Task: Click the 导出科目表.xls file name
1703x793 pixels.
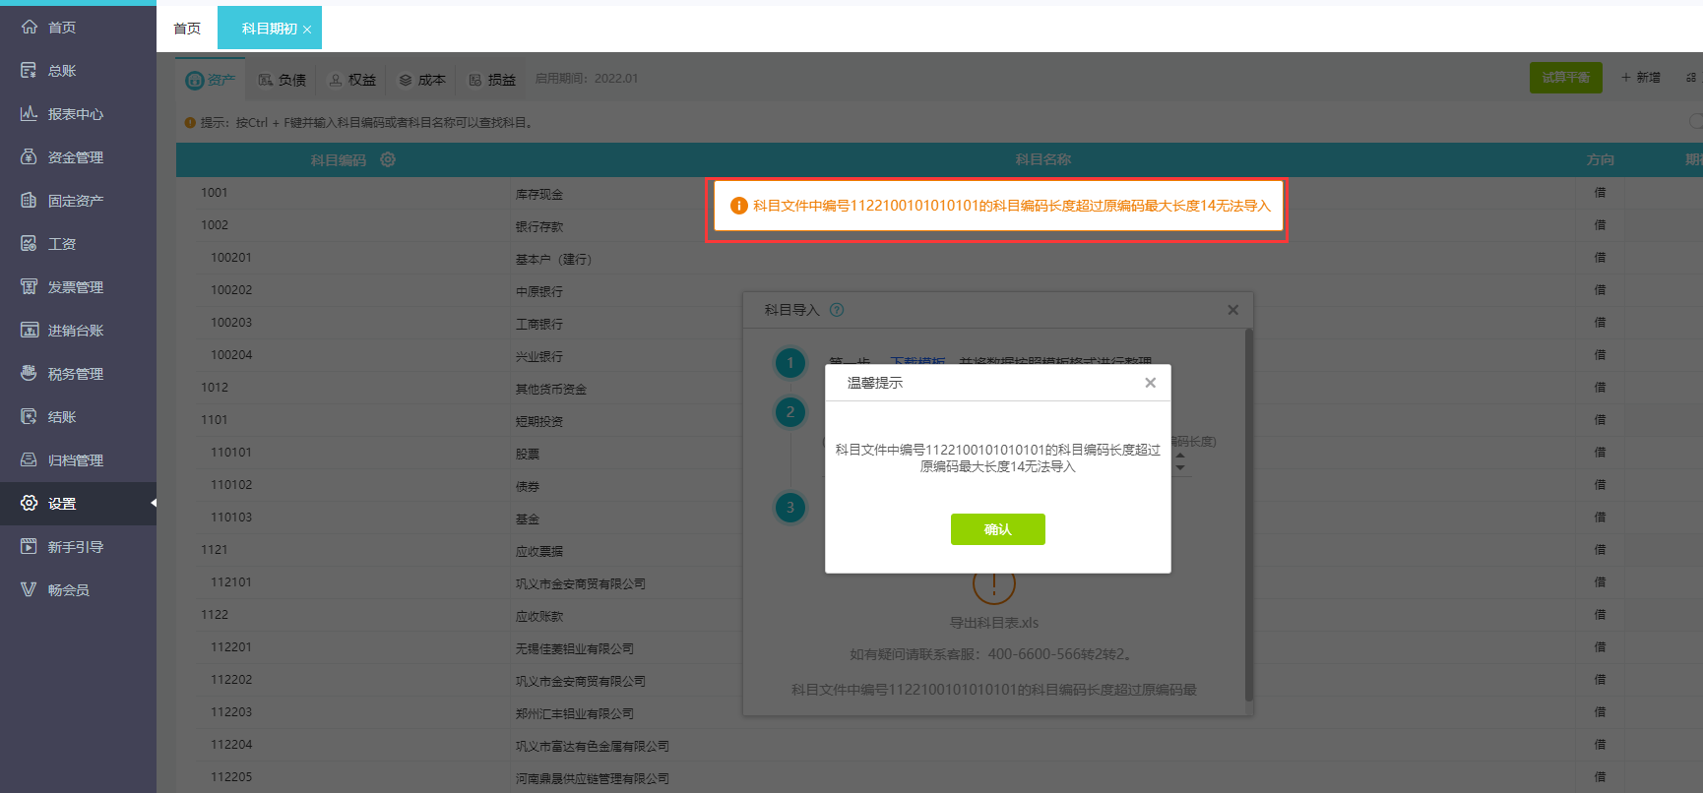Action: [x=994, y=623]
